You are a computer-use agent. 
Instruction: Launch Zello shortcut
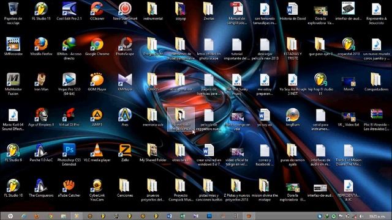click(x=125, y=153)
